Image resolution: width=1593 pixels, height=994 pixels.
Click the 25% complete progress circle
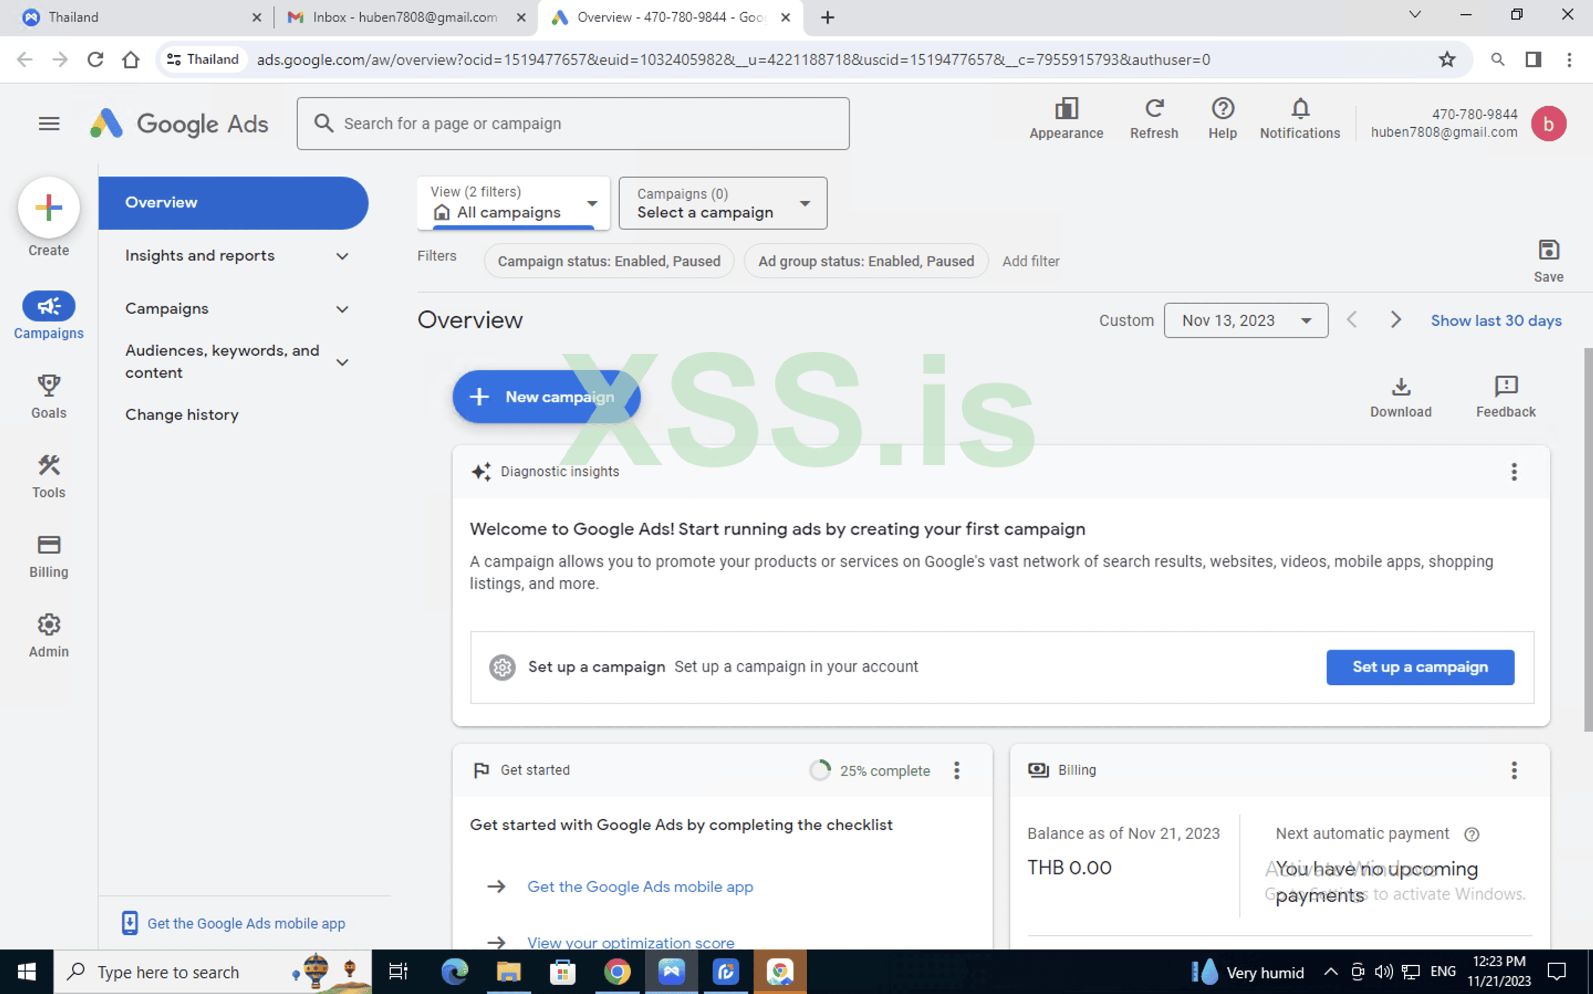pos(821,770)
